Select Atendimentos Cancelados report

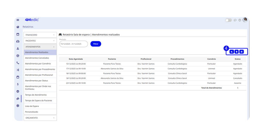tap(37, 58)
